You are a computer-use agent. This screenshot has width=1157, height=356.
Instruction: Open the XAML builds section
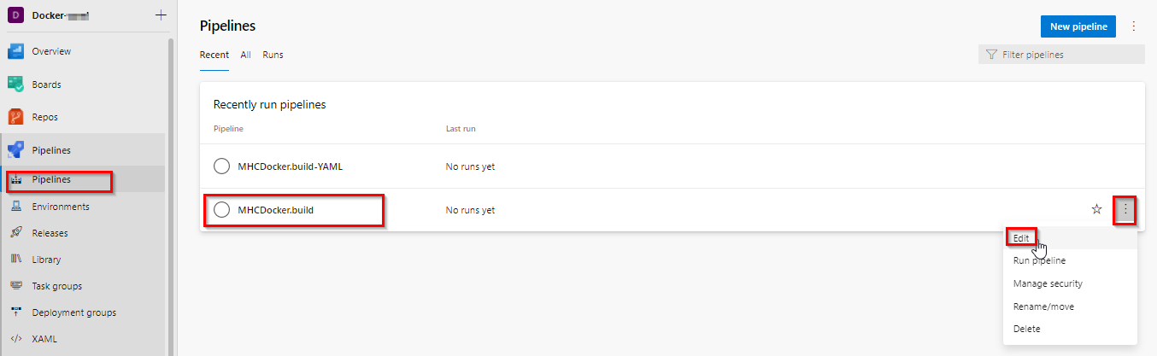(x=44, y=339)
